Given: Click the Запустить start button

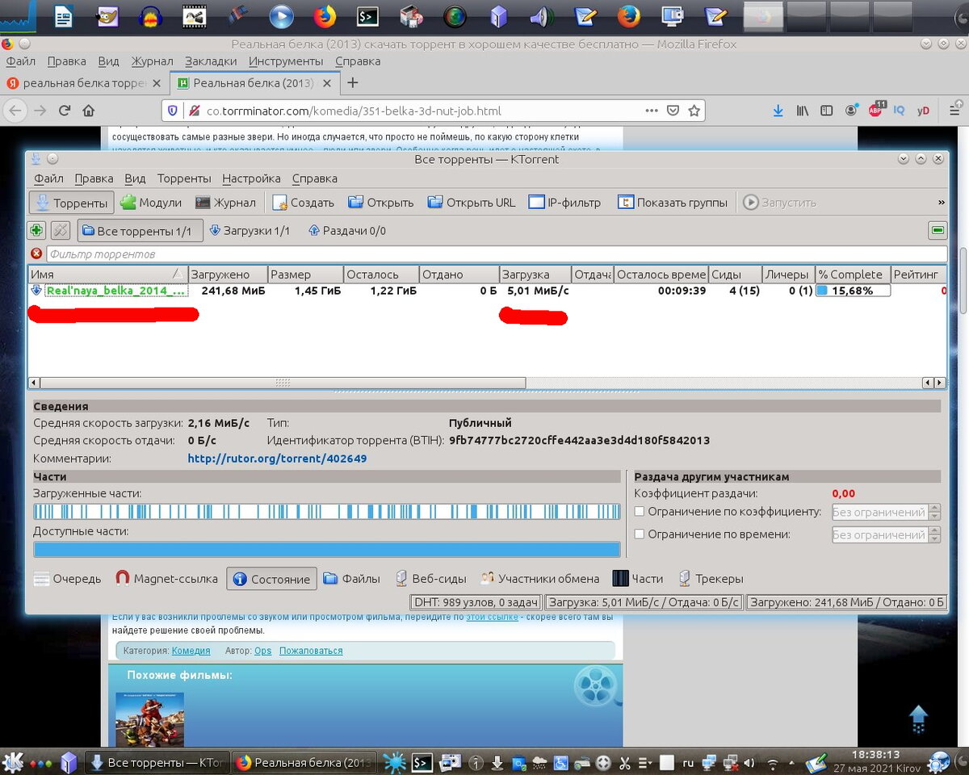Looking at the screenshot, I should (x=780, y=203).
